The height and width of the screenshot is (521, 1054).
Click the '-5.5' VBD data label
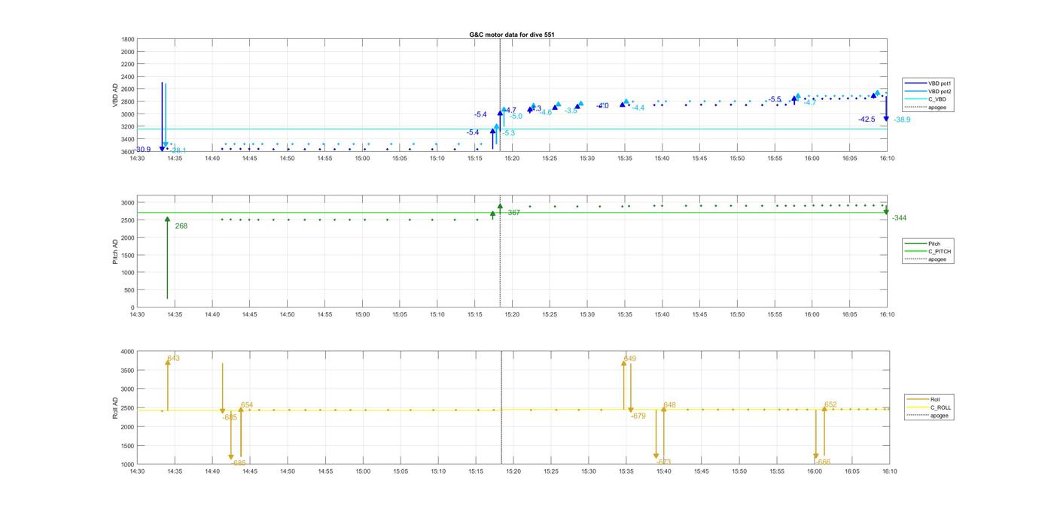[x=775, y=99]
